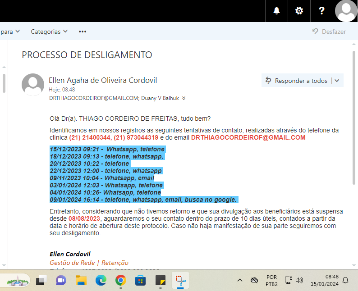The height and width of the screenshot is (291, 358).
Task: Open the 'para' dropdown in toolbar
Action: pyautogui.click(x=10, y=32)
